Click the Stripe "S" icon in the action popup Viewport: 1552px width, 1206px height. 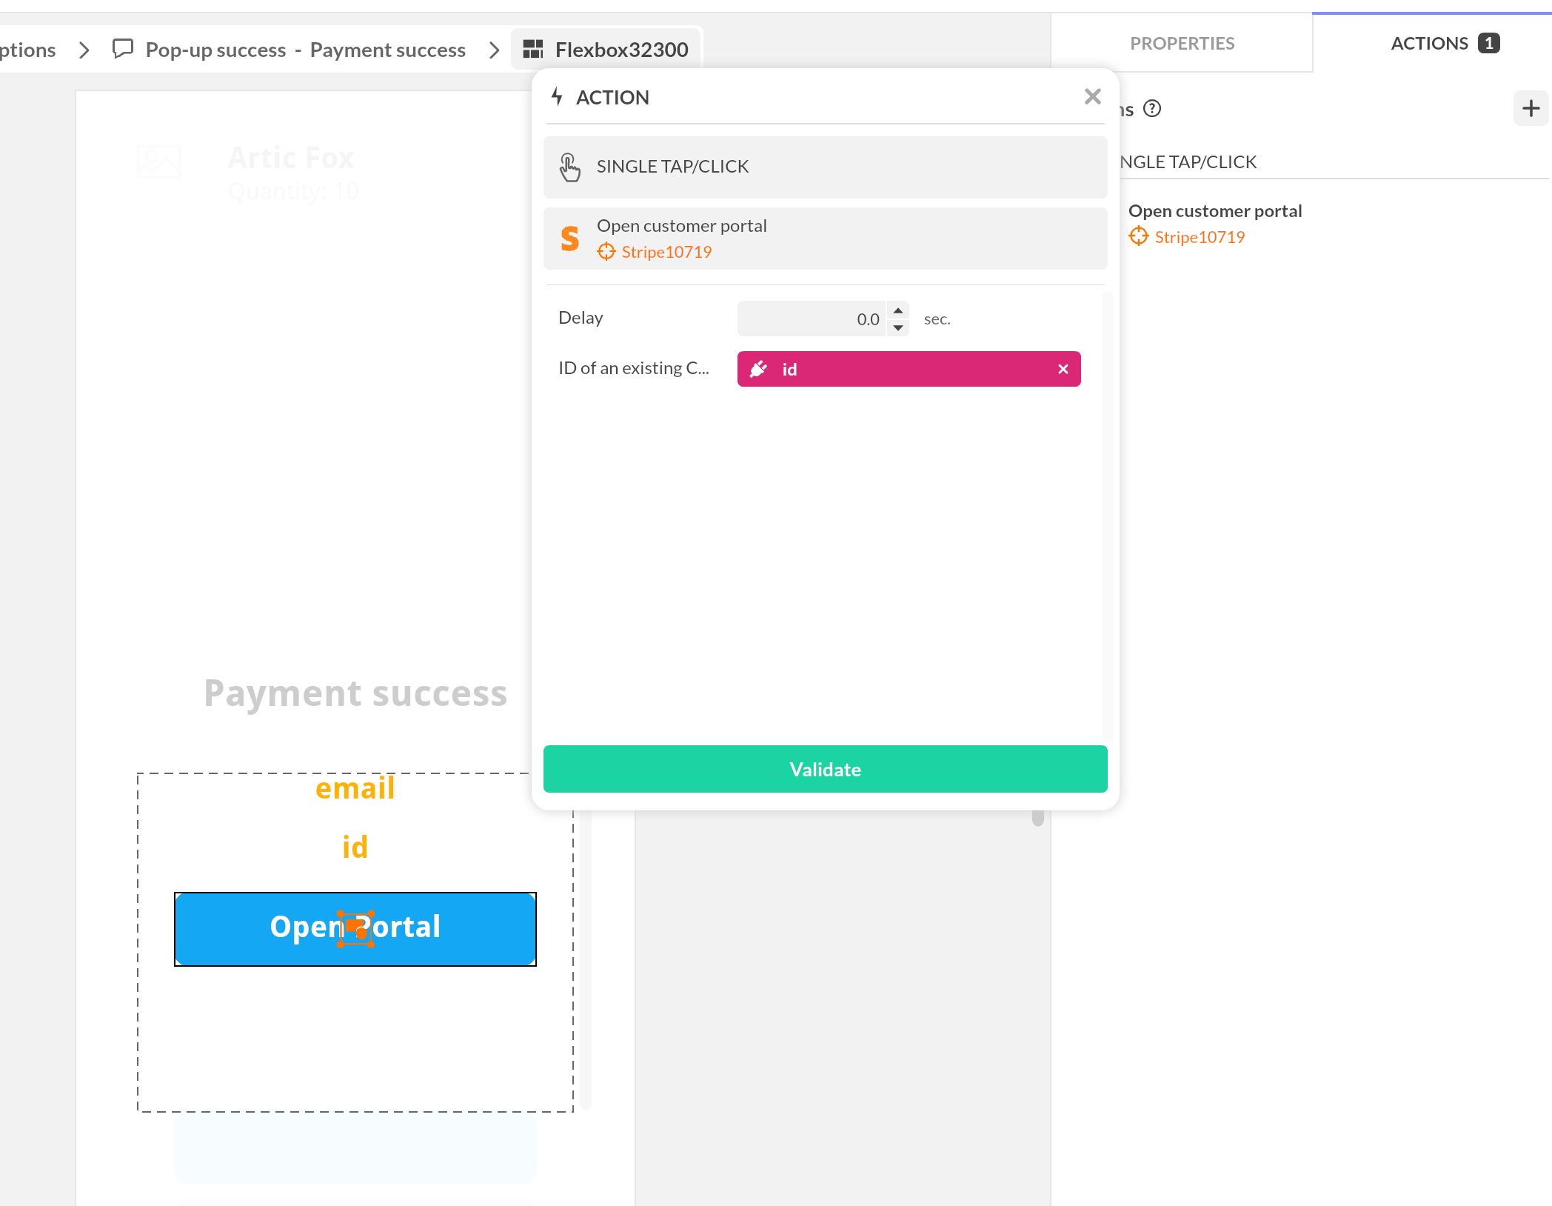coord(569,239)
